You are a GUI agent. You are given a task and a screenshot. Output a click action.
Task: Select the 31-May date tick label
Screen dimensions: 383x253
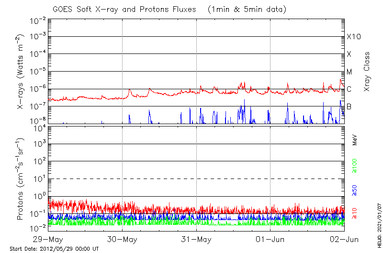pos(196,239)
